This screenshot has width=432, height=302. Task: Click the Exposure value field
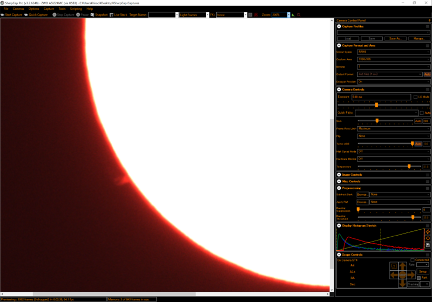381,97
